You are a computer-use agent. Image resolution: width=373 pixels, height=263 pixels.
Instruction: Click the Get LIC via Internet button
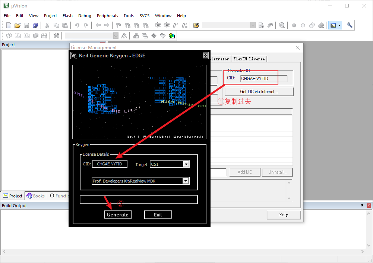point(259,92)
